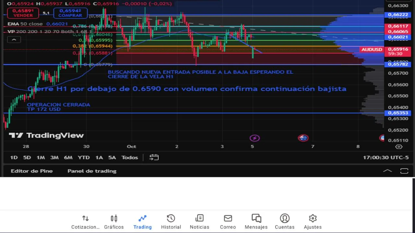
Task: Click the AUDUSD price label
Action: tap(372, 50)
